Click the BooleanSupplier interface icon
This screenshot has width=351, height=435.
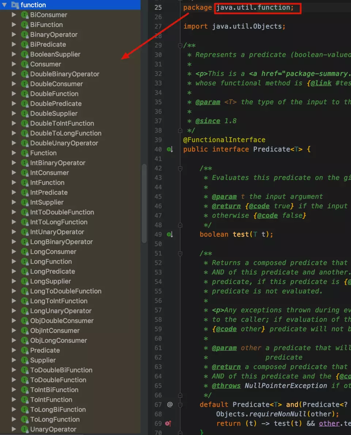point(25,54)
